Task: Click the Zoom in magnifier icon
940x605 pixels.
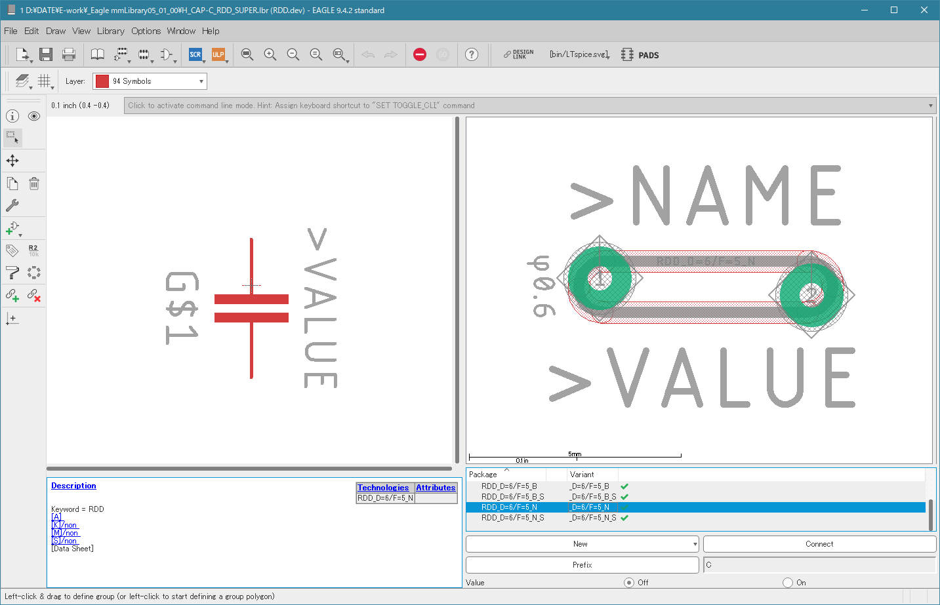Action: pos(270,54)
